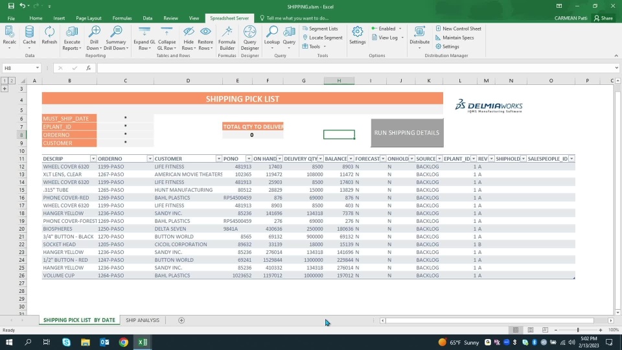
Task: Switch to Normal view
Action: pos(516,330)
